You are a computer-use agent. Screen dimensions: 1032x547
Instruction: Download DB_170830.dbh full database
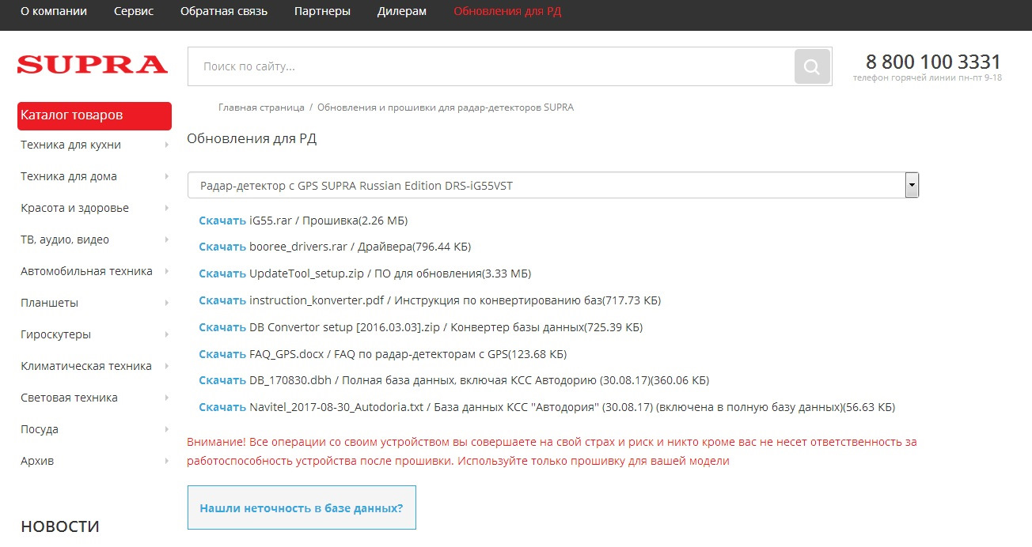point(222,380)
